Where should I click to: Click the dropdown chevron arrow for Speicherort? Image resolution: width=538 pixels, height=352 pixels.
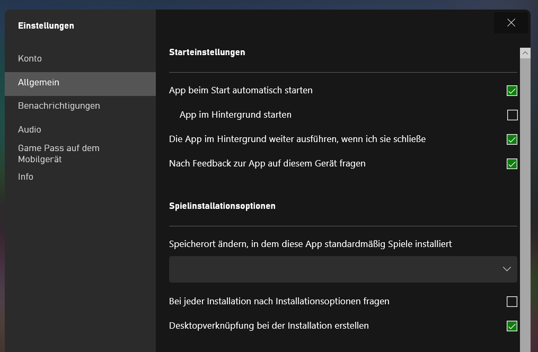pos(507,269)
